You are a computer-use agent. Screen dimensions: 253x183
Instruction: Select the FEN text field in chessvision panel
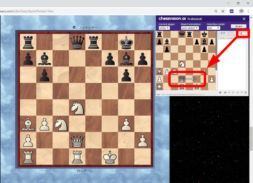click(188, 94)
